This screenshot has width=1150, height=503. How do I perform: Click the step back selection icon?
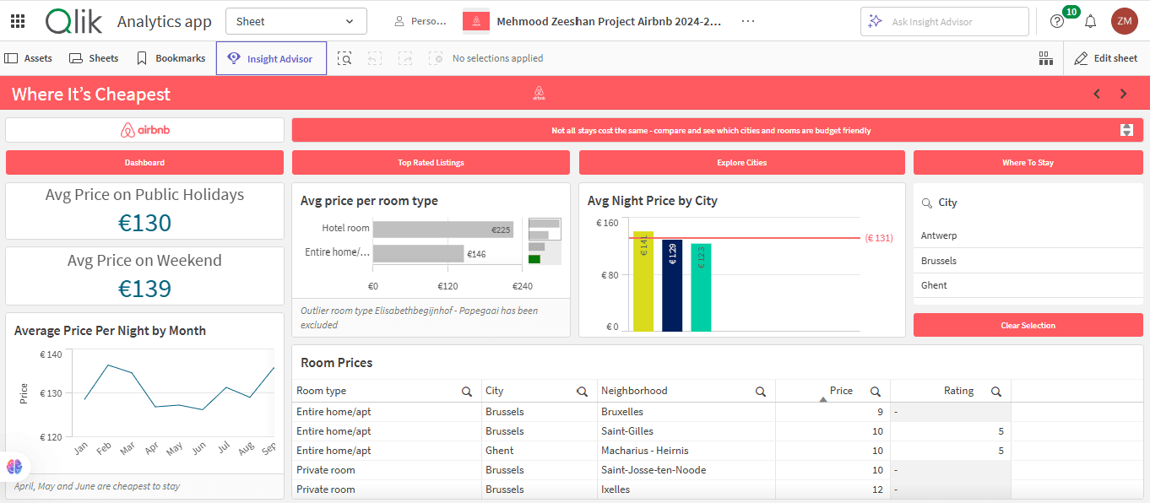click(x=375, y=58)
